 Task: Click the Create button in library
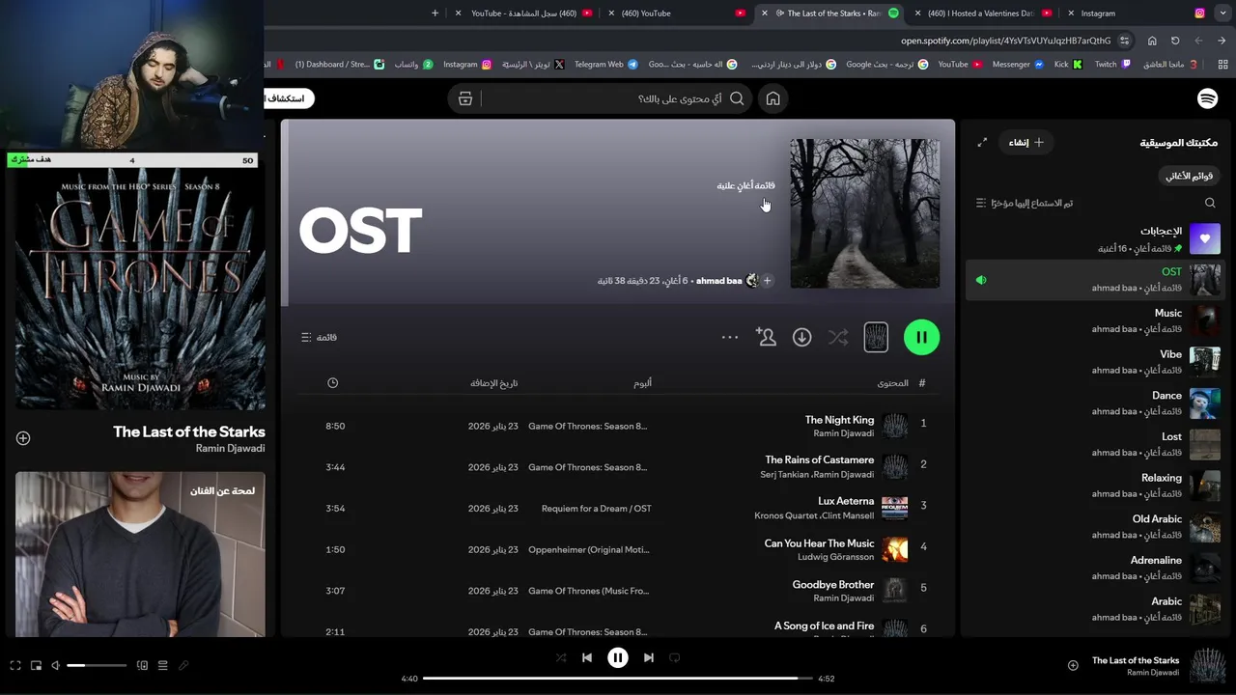click(x=1025, y=142)
